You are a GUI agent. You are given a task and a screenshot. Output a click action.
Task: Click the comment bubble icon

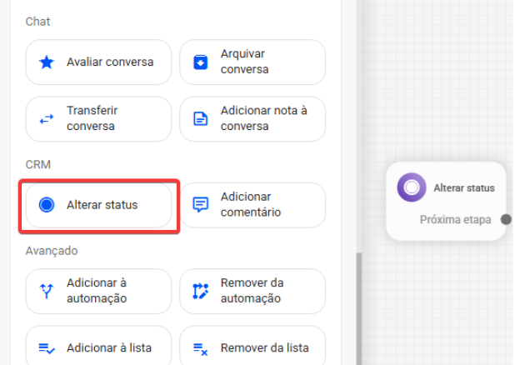coord(201,205)
